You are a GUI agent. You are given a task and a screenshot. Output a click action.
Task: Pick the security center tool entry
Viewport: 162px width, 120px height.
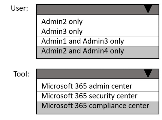tap(98, 96)
